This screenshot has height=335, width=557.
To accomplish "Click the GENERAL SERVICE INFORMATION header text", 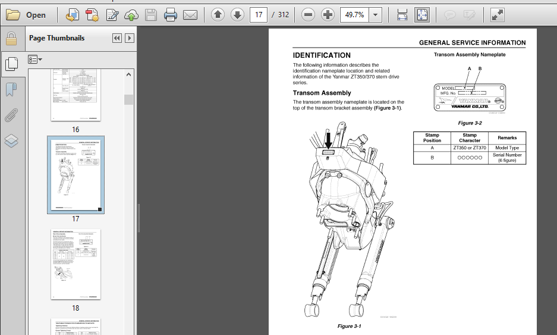I will 472,43.
